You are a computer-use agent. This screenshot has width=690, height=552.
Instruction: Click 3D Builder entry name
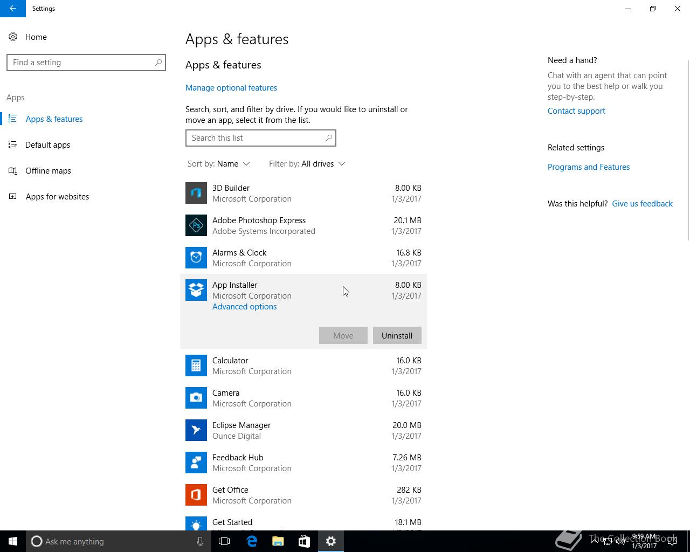231,188
